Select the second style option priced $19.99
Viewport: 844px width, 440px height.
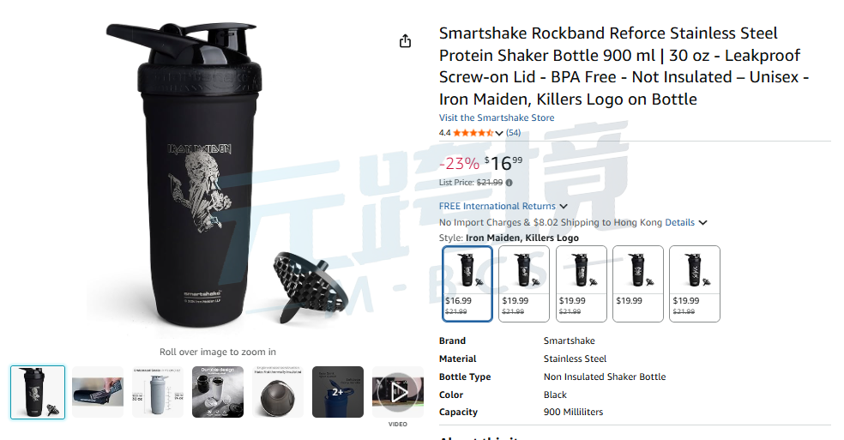coord(524,284)
